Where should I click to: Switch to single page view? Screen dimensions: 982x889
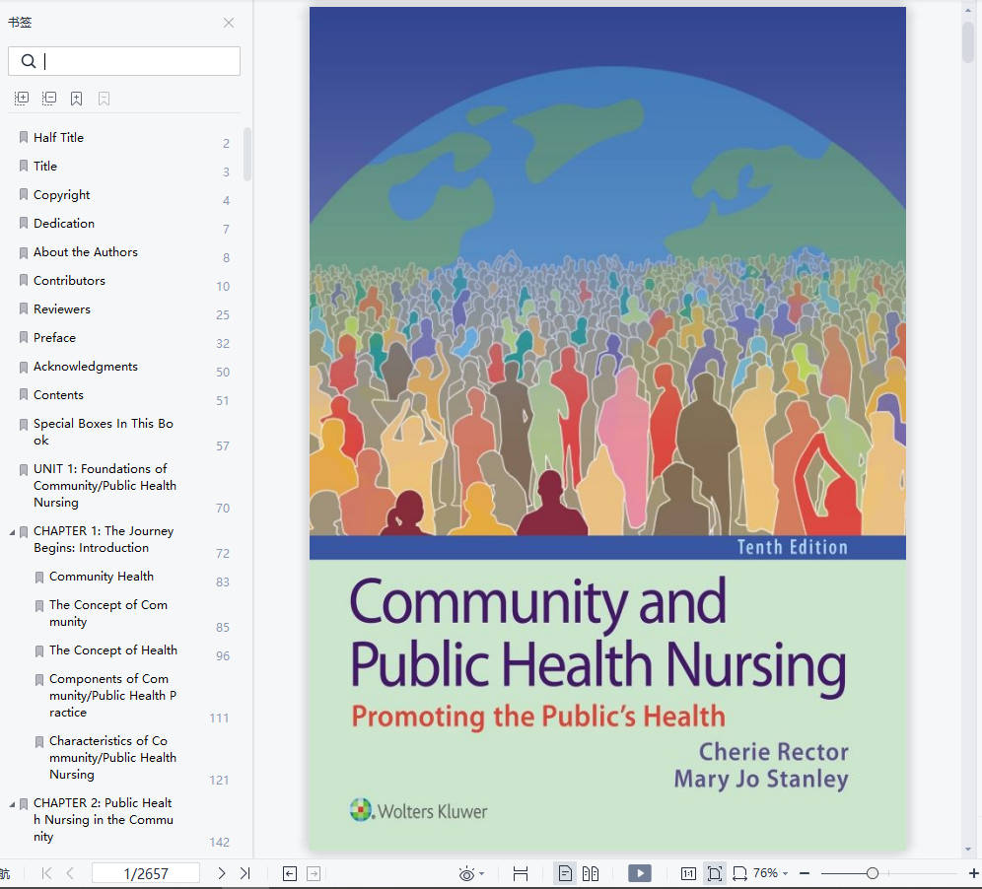coord(565,873)
